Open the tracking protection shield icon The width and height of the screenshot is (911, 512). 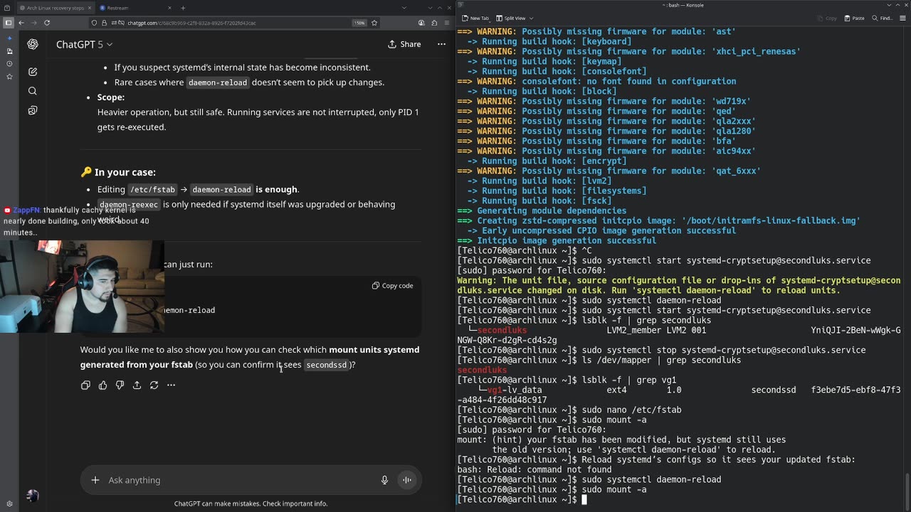click(x=95, y=23)
